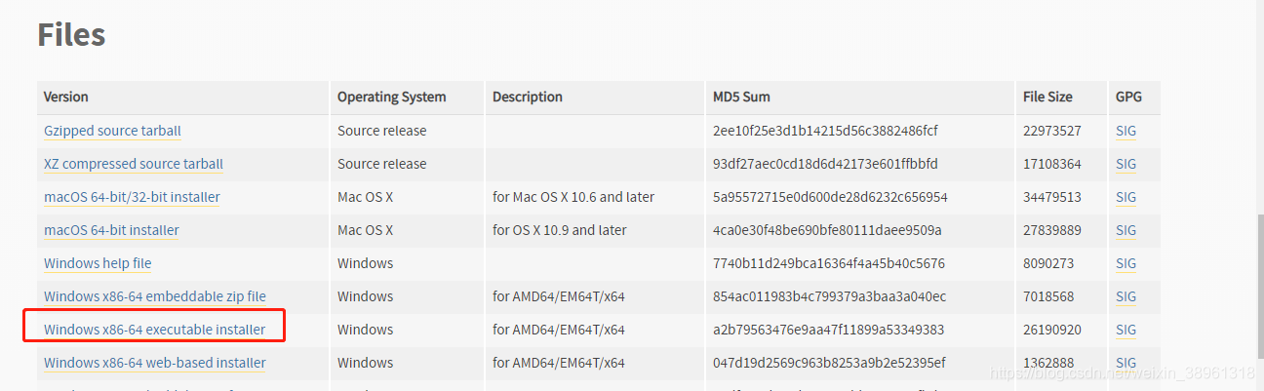Open SIG for Windows embeddable zip file
This screenshot has width=1264, height=391.
click(1126, 296)
